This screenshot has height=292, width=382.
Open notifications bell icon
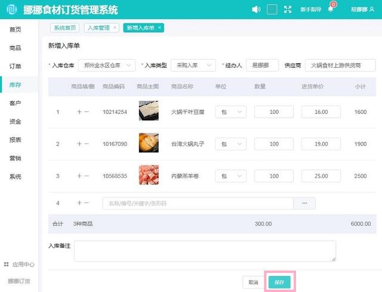coord(331,10)
